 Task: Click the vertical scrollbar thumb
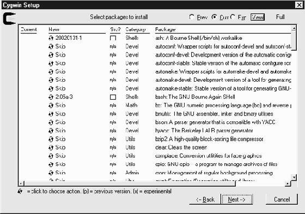point(294,40)
